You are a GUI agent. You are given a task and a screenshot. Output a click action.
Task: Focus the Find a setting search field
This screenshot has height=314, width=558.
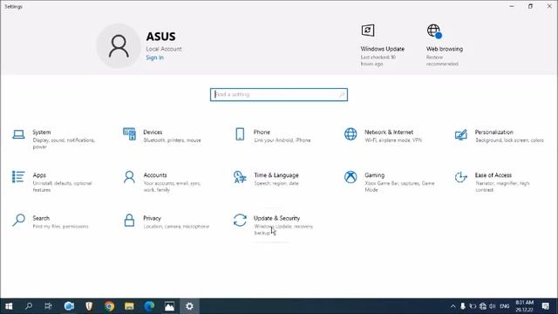(x=279, y=95)
